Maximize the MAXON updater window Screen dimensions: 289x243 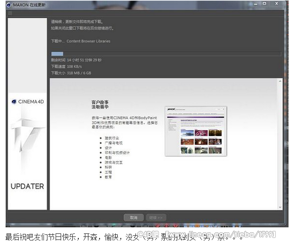[264, 4]
